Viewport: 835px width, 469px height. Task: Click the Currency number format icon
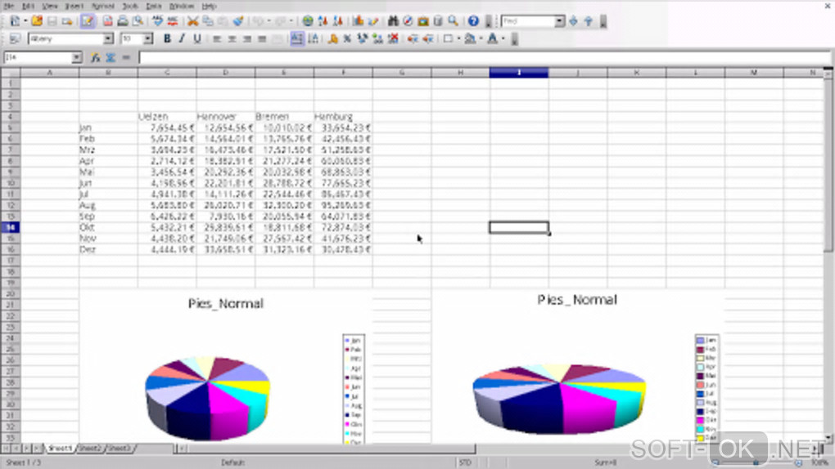pos(333,39)
